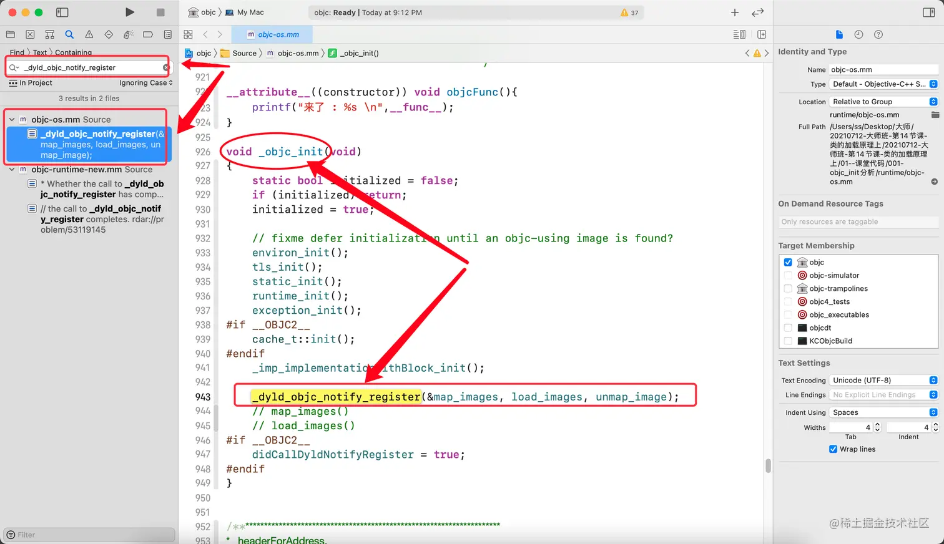Viewport: 944px width, 544px height.
Task: Select the objc-os.mm editor tab
Action: coord(273,35)
